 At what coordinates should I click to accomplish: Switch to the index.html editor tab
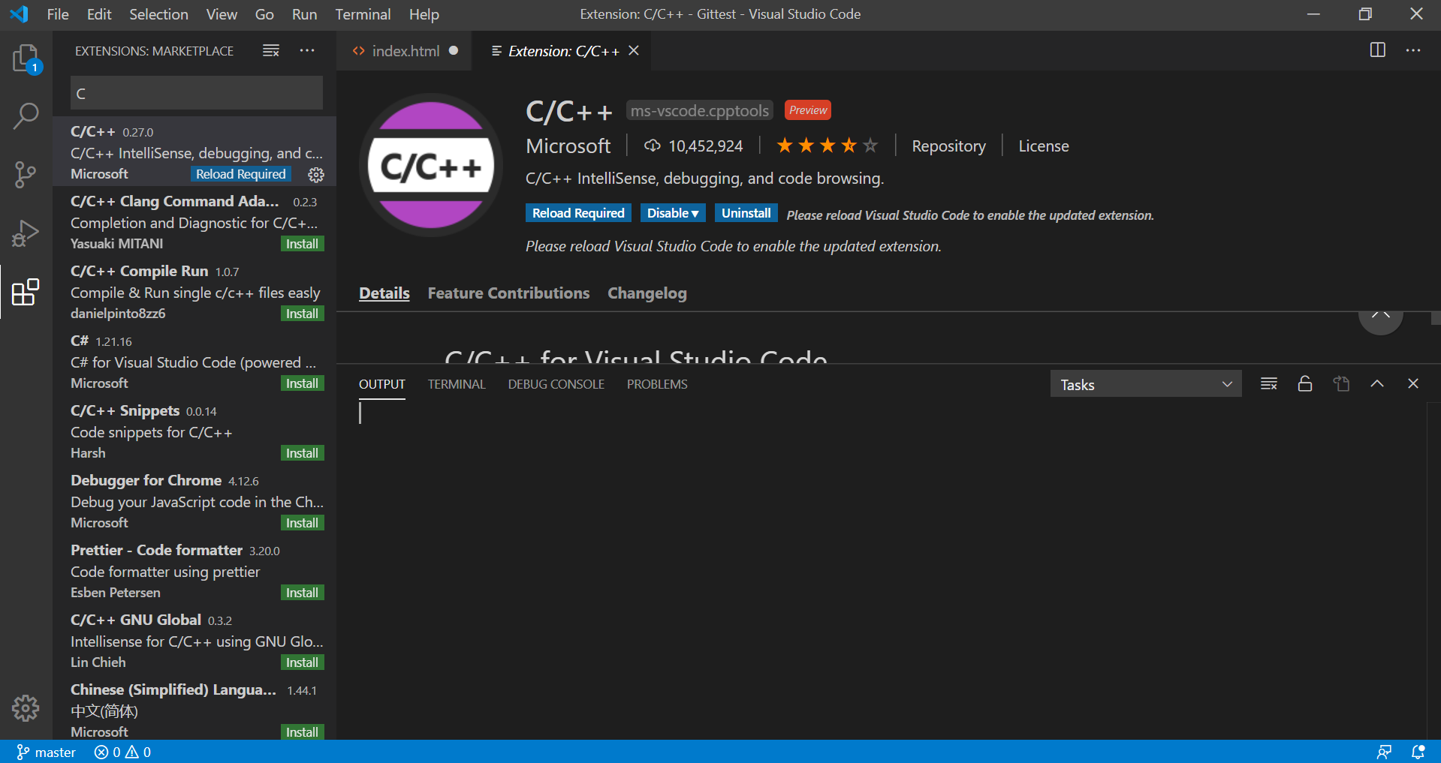click(404, 50)
